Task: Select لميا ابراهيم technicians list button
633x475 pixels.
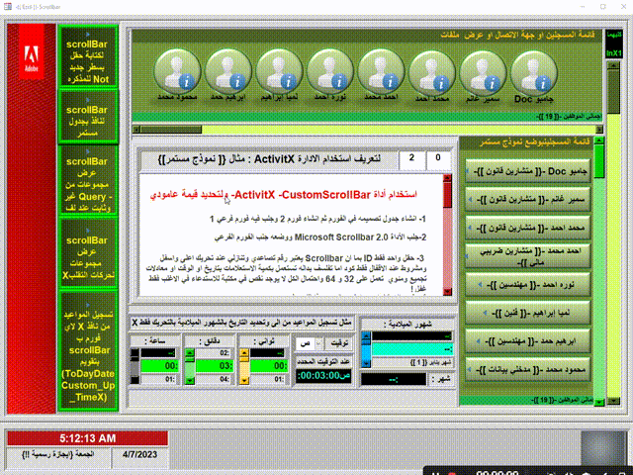Action: click(527, 313)
